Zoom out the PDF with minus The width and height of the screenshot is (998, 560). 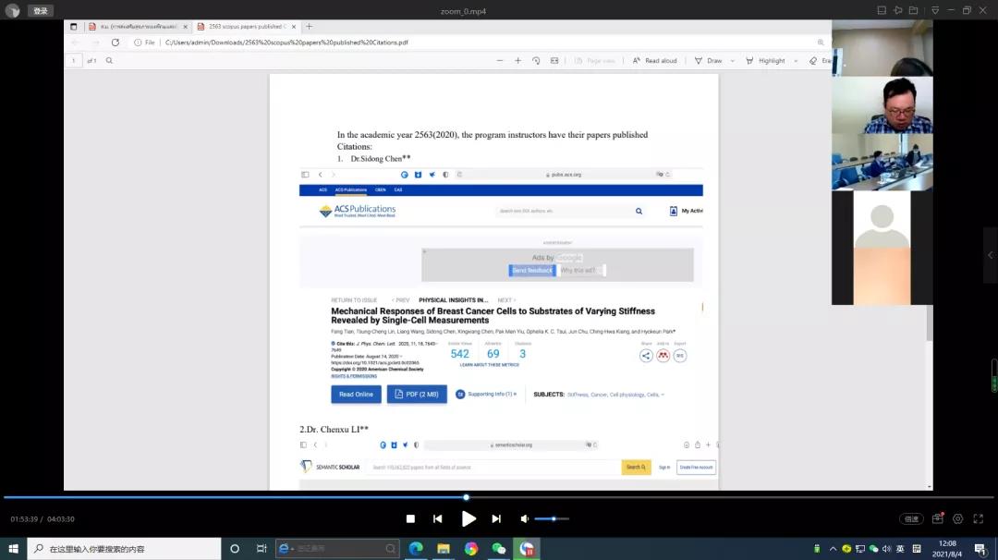click(x=500, y=60)
